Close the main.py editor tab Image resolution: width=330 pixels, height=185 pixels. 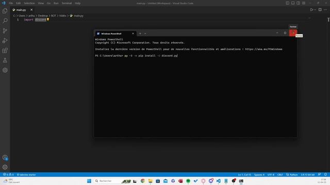31,10
